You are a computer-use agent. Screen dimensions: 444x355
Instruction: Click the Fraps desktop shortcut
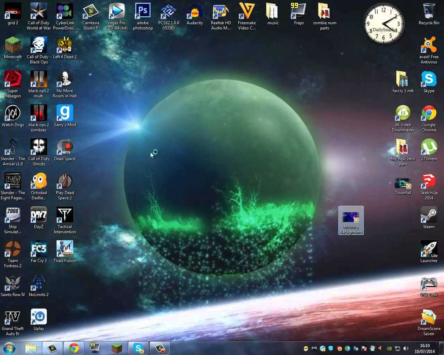click(299, 15)
